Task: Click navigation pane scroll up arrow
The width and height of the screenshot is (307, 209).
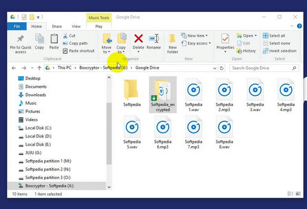Action: point(109,77)
